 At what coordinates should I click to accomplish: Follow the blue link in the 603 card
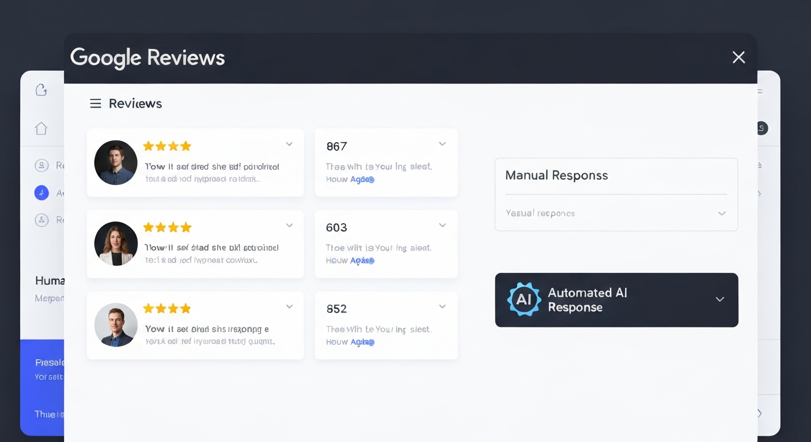tap(362, 261)
